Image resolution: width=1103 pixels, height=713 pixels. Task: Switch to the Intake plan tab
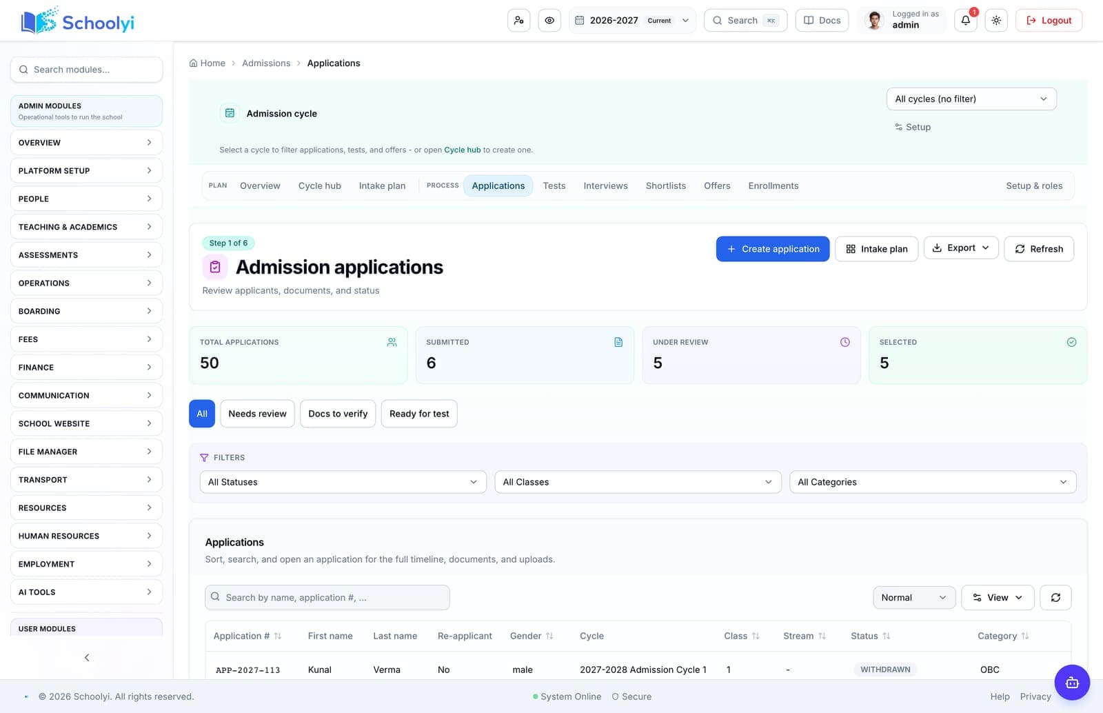(382, 185)
